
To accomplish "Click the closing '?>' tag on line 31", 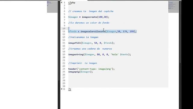I will 70,89.
